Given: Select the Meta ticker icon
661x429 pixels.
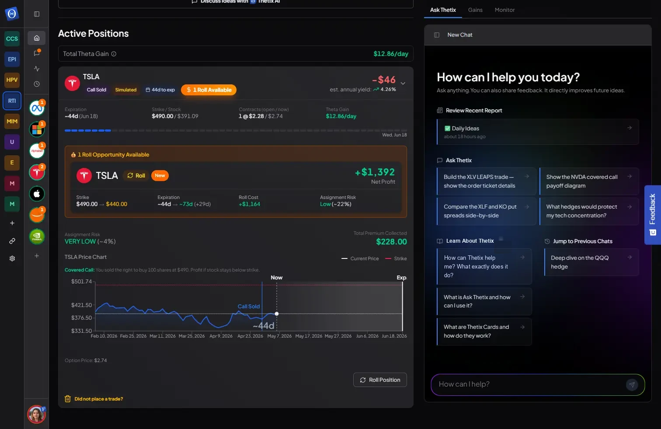Looking at the screenshot, I should coord(37,108).
